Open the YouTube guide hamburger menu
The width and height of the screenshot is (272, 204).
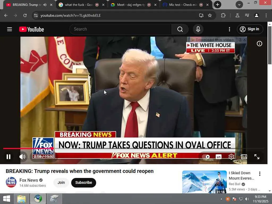click(x=10, y=29)
